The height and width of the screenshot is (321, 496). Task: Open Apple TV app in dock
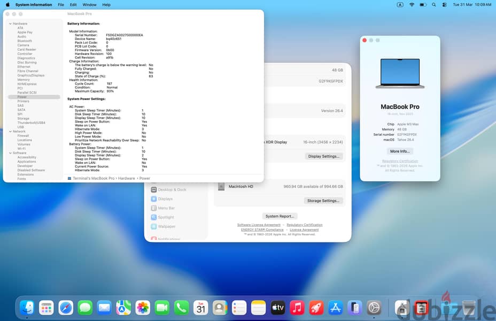tap(278, 308)
